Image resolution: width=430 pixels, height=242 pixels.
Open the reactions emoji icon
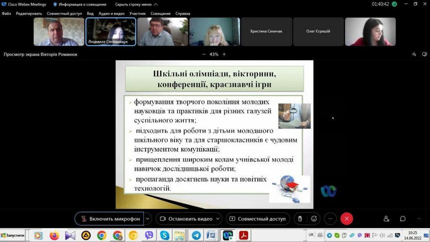point(314,218)
